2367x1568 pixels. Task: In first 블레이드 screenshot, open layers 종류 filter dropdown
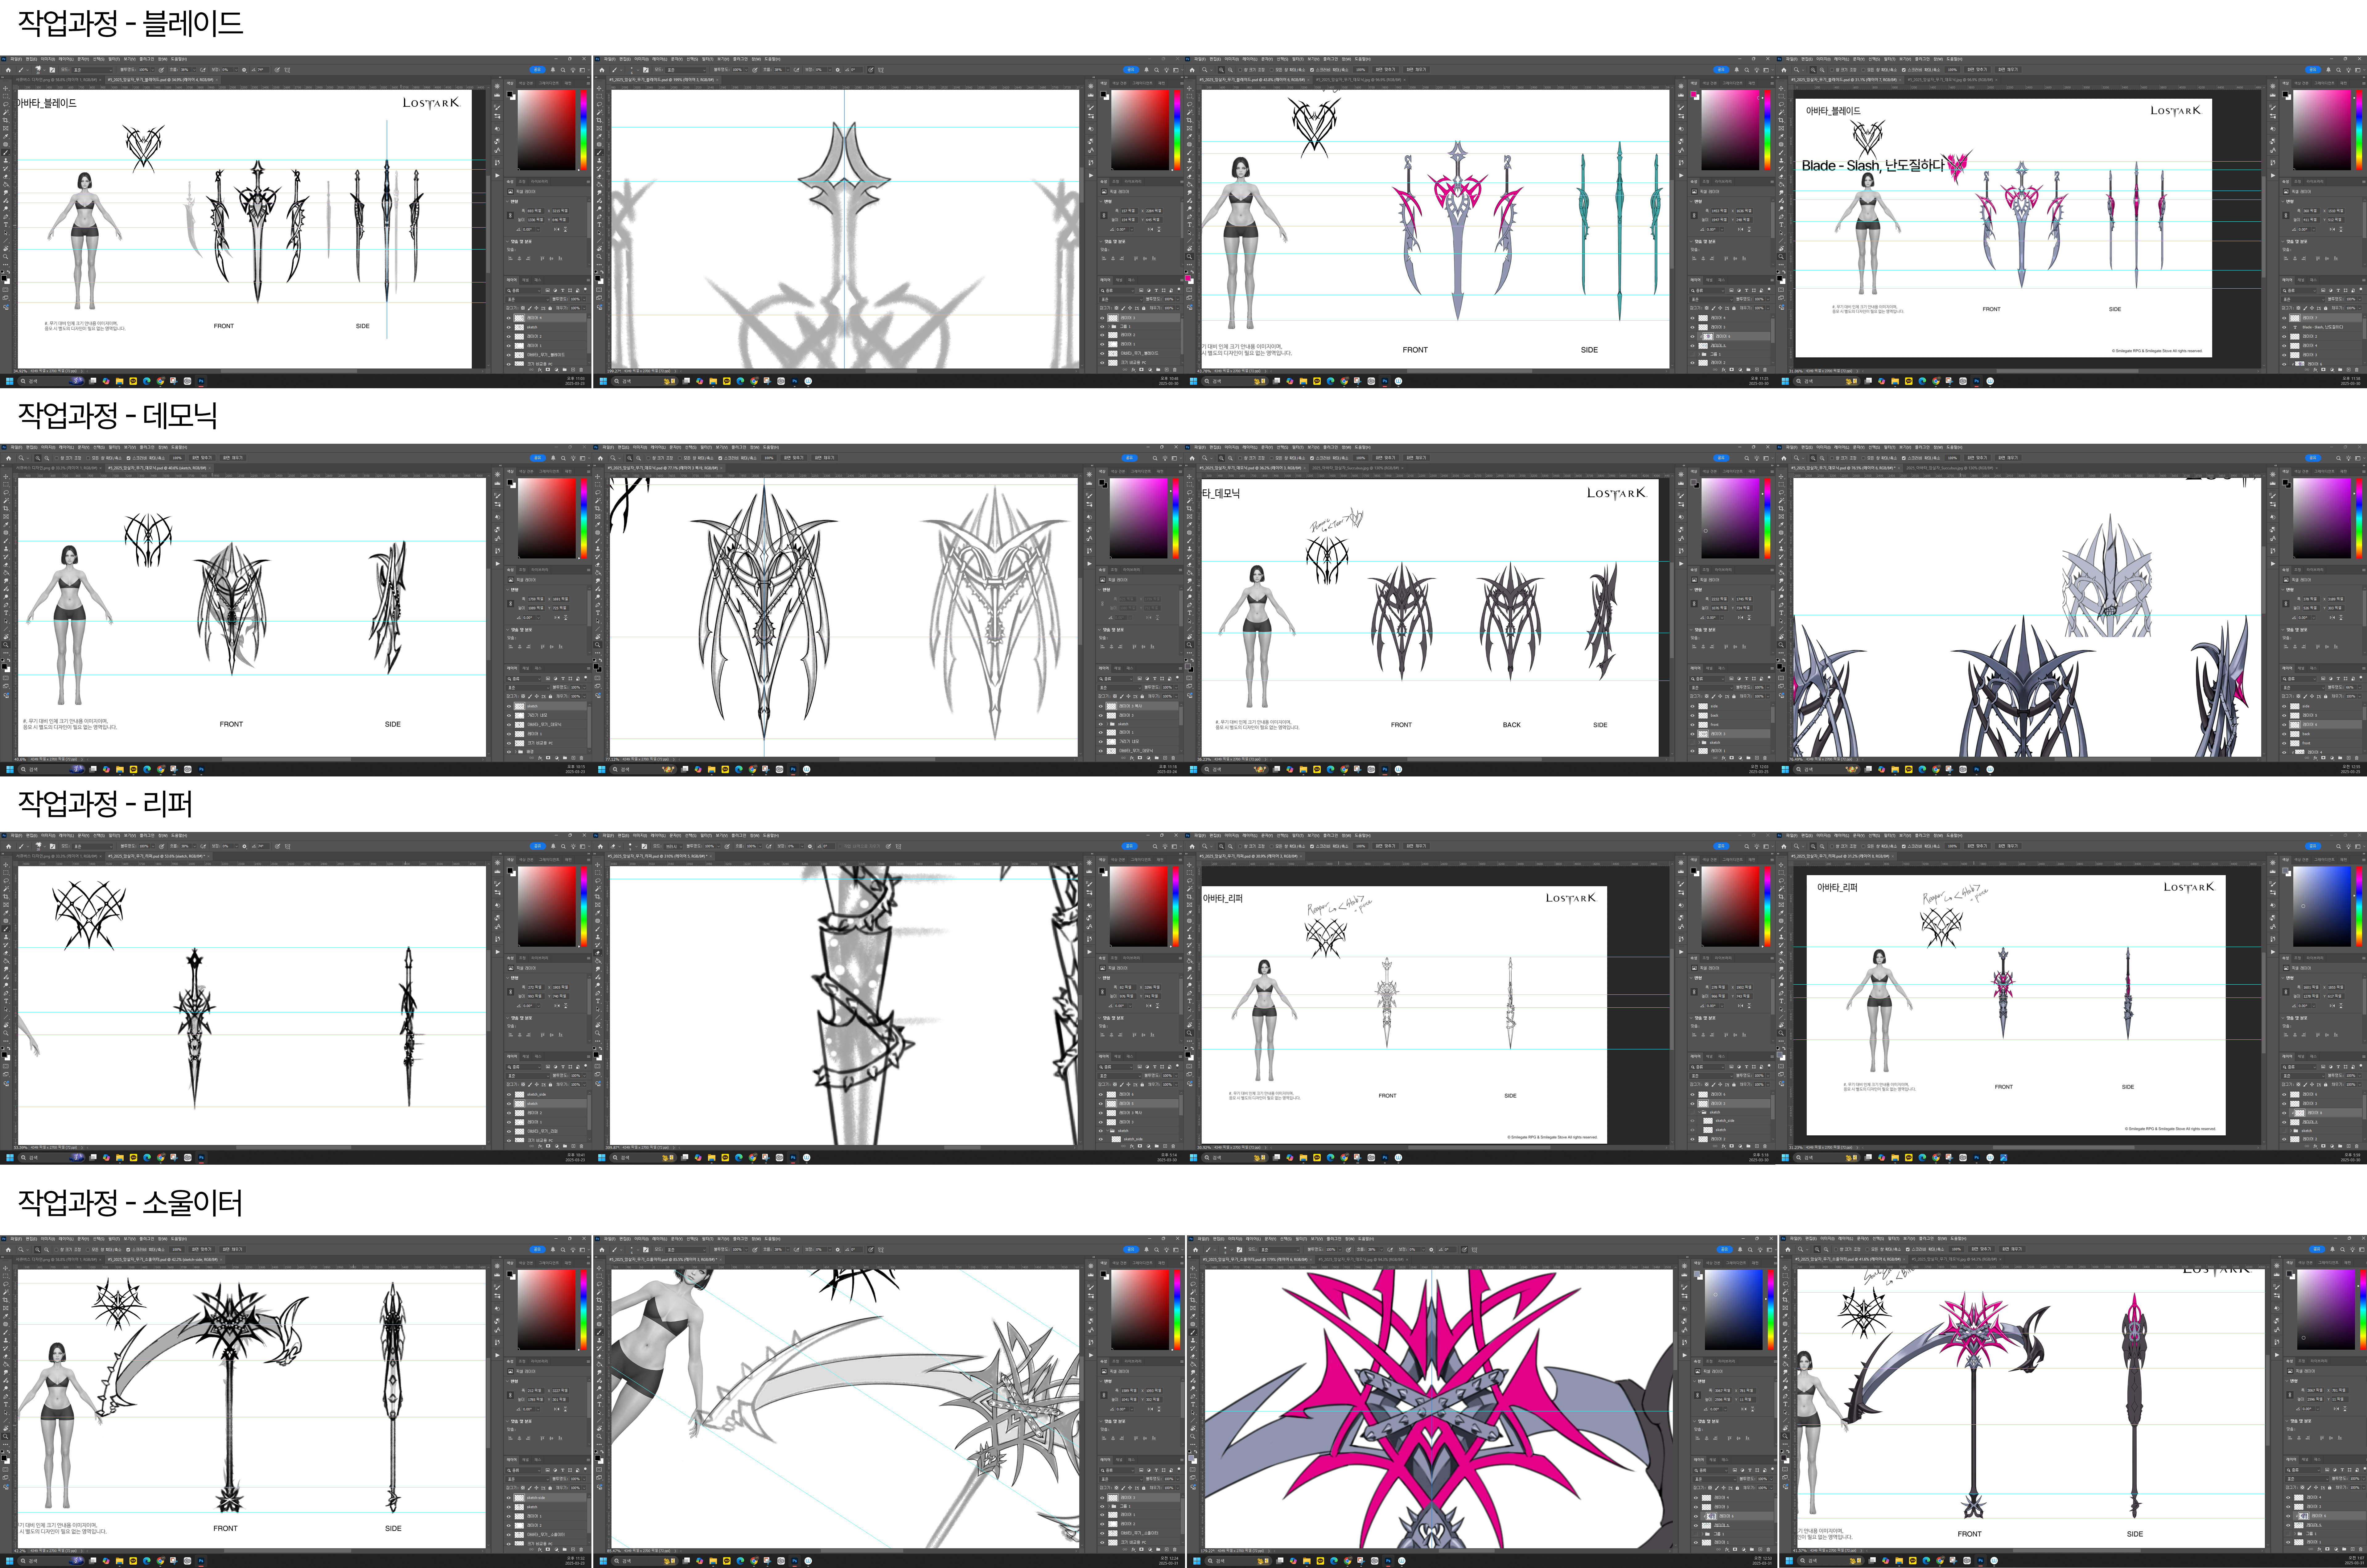point(523,291)
